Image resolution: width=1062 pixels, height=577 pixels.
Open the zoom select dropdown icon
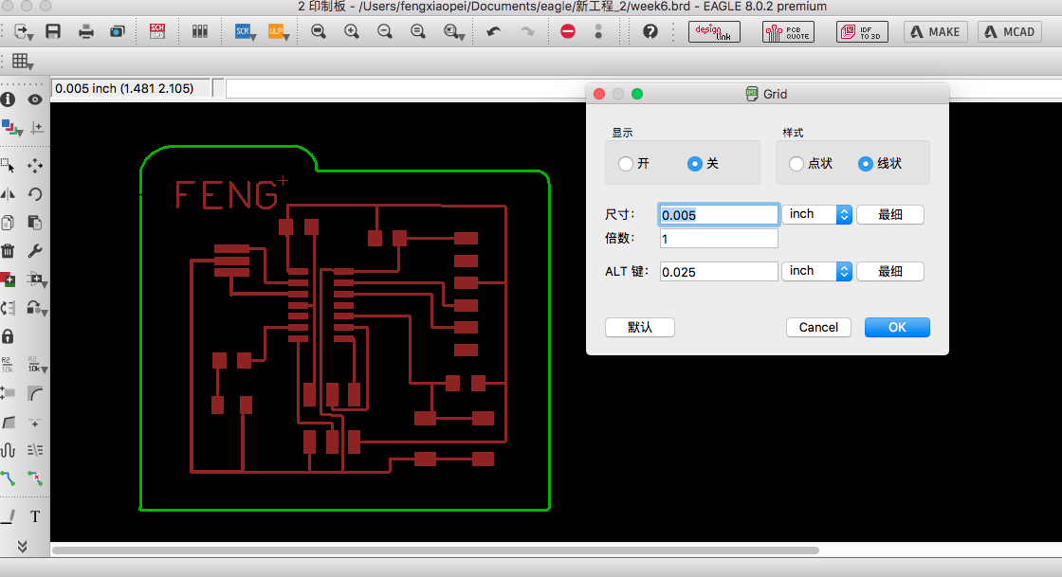coord(454,31)
